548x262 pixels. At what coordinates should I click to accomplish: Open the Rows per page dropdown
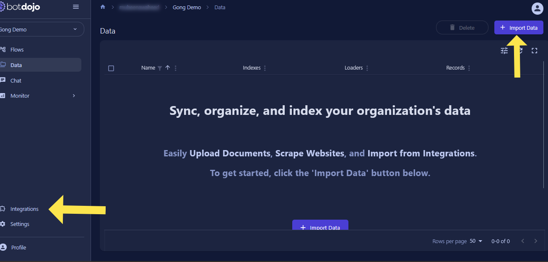(476, 241)
